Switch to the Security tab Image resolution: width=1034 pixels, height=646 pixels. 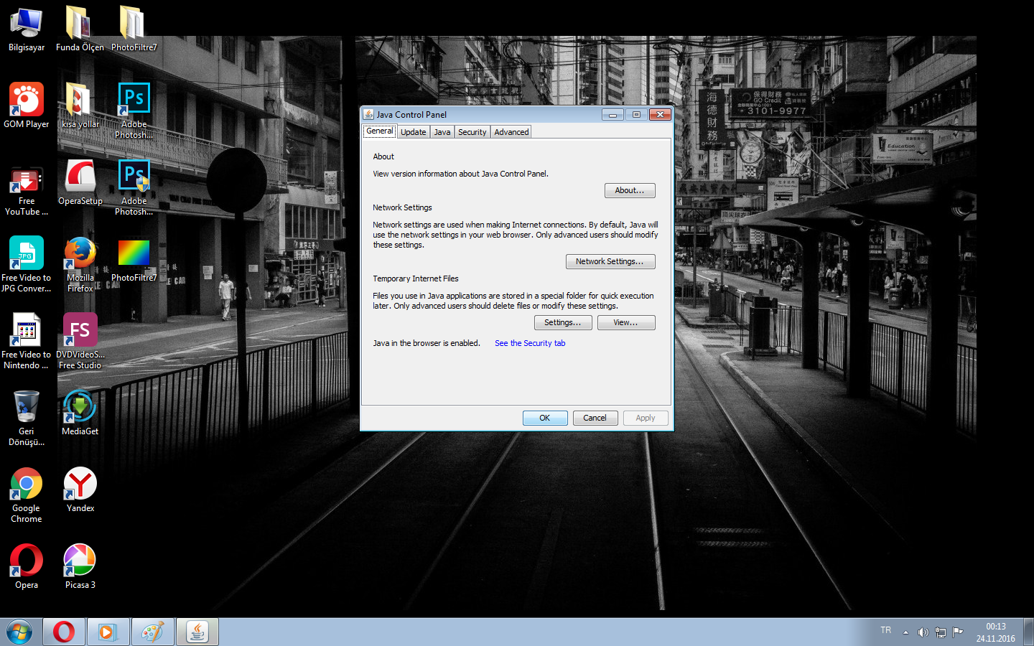472,132
